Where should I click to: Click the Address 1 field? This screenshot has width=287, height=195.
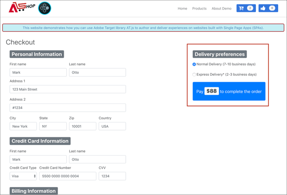pyautogui.click(x=68, y=89)
